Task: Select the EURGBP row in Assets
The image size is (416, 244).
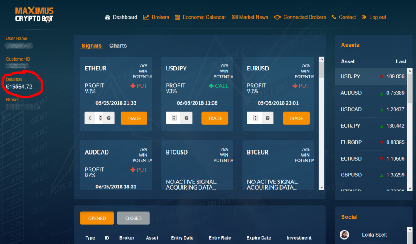Action: [x=371, y=143]
